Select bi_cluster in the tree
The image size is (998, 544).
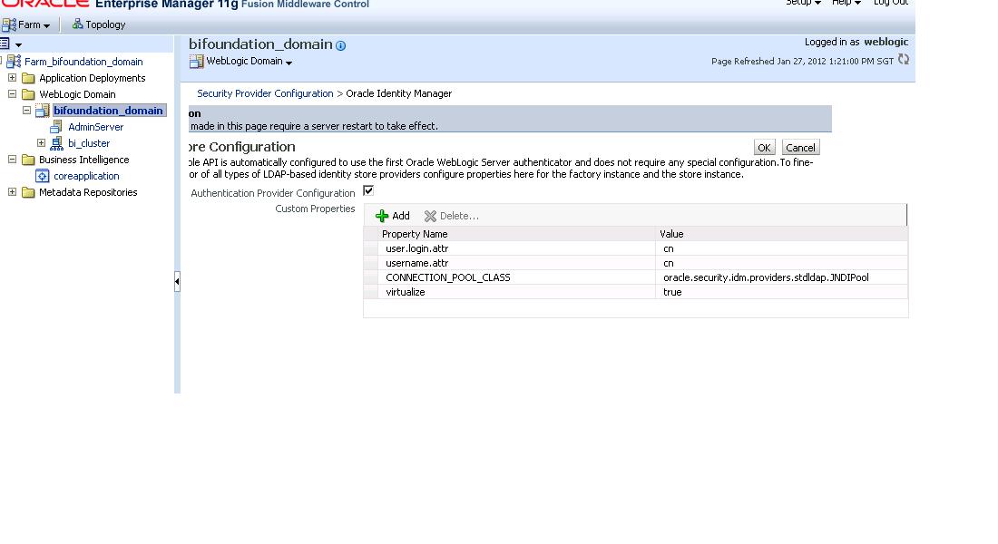point(89,144)
